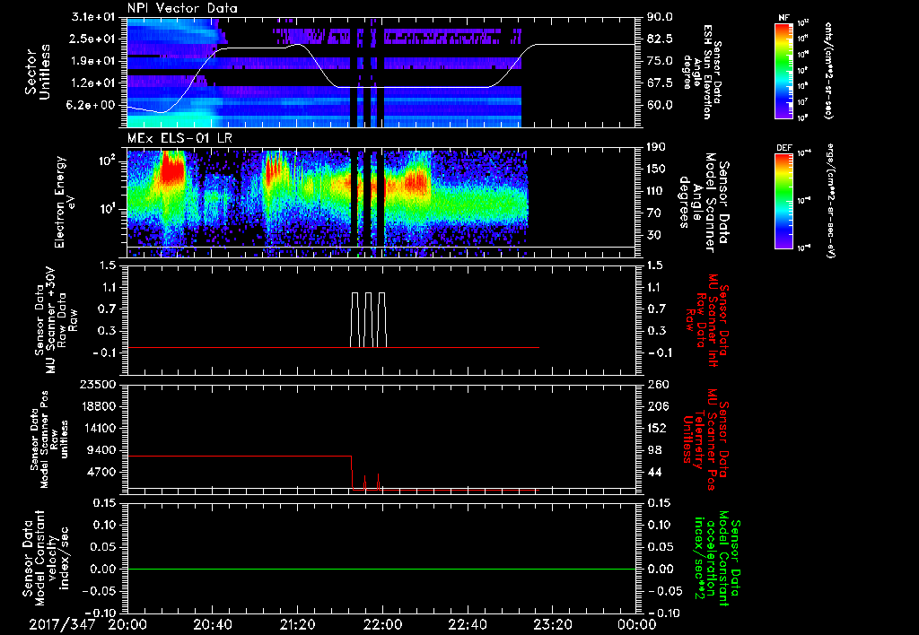Click the DEF energy flux color bar
The height and width of the screenshot is (635, 919).
[783, 201]
